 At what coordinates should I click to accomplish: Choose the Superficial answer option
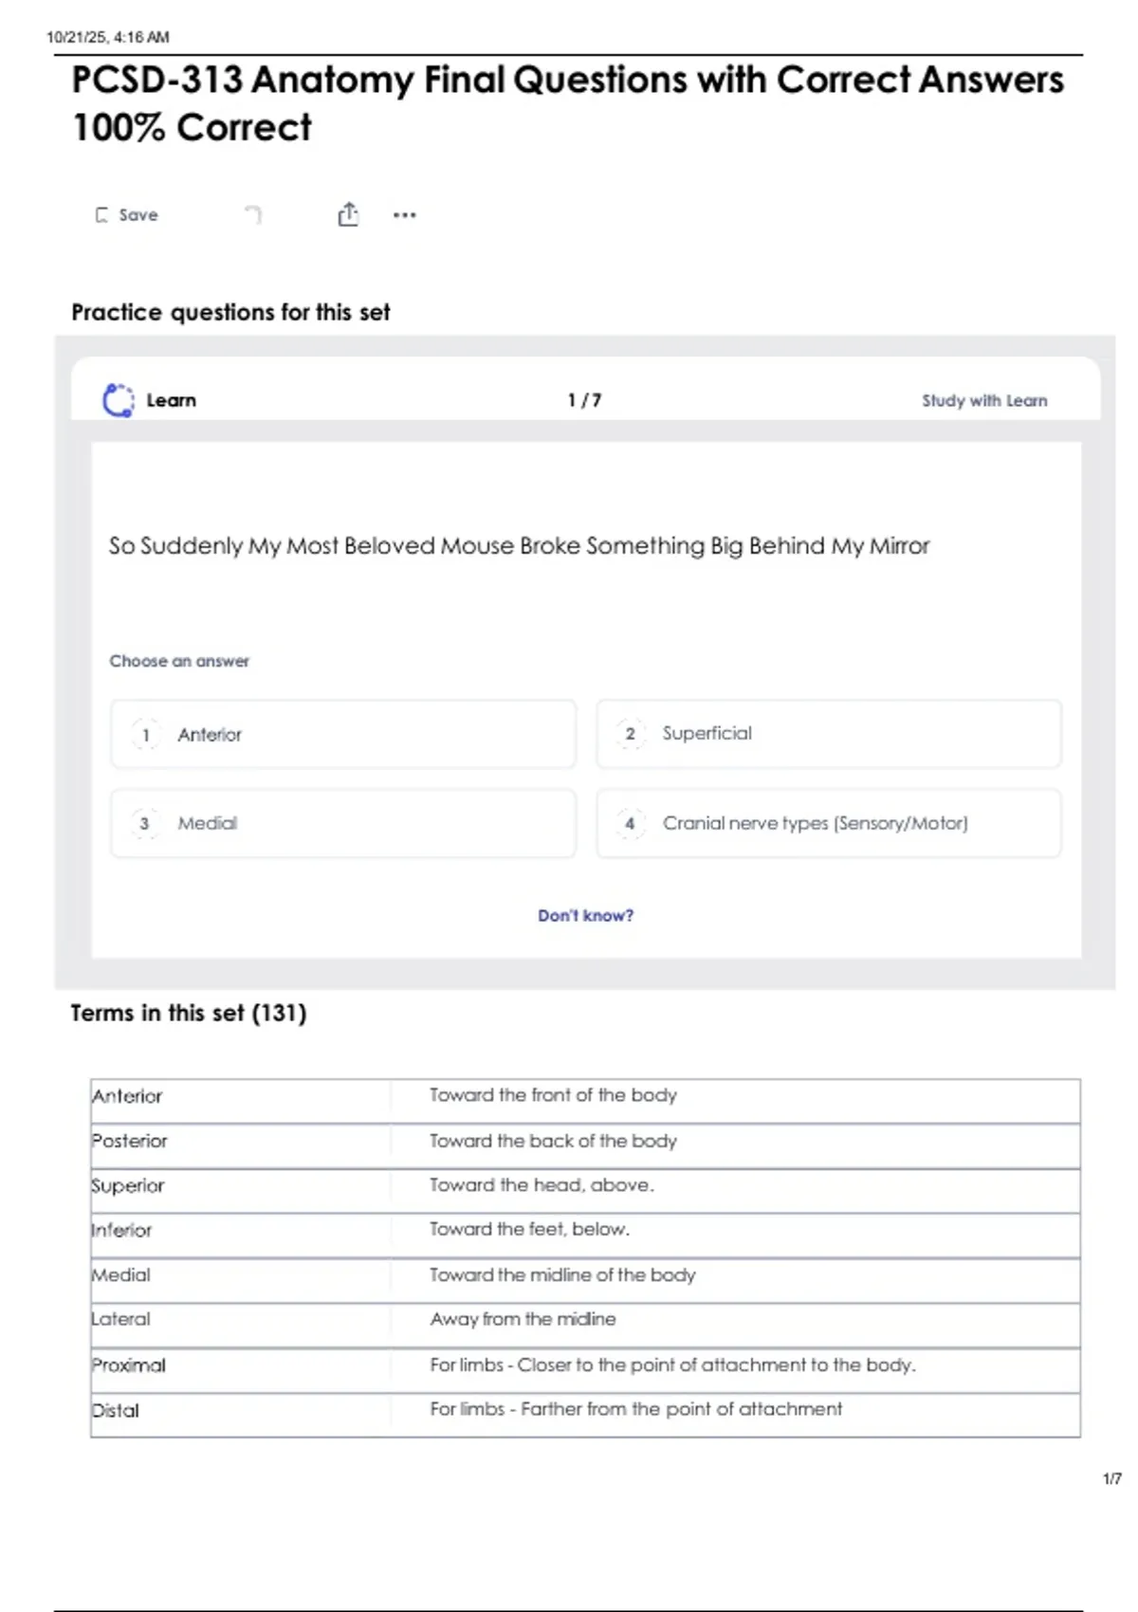(x=829, y=734)
